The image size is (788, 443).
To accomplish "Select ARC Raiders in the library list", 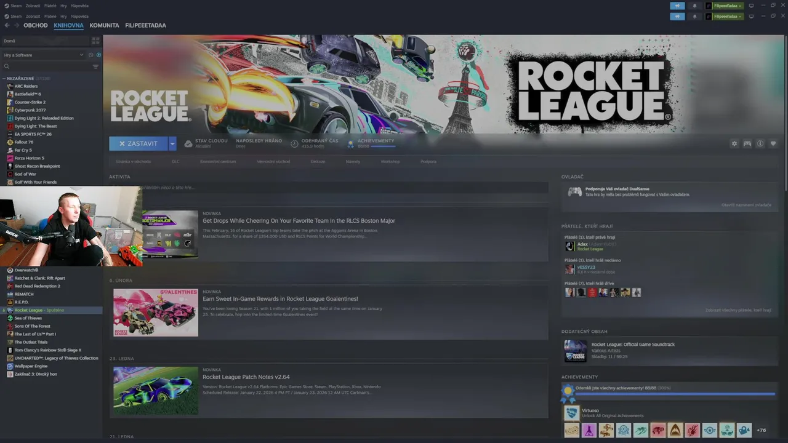I will (x=26, y=86).
